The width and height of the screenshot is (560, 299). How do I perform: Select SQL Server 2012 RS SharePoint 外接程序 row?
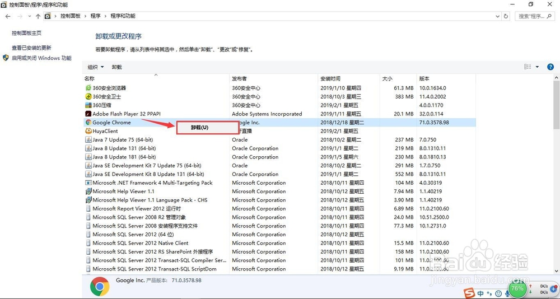click(x=281, y=251)
